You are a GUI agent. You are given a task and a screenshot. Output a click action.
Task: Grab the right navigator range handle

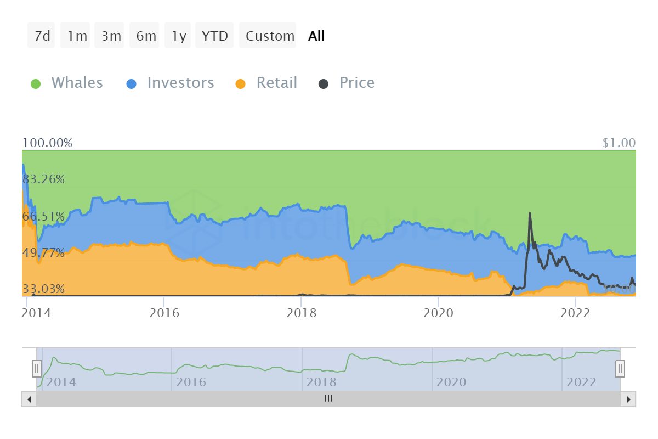(x=620, y=369)
